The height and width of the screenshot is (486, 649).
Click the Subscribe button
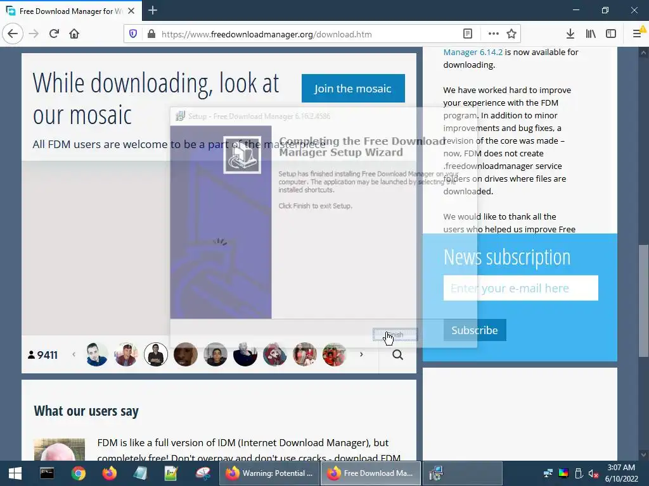[475, 330]
